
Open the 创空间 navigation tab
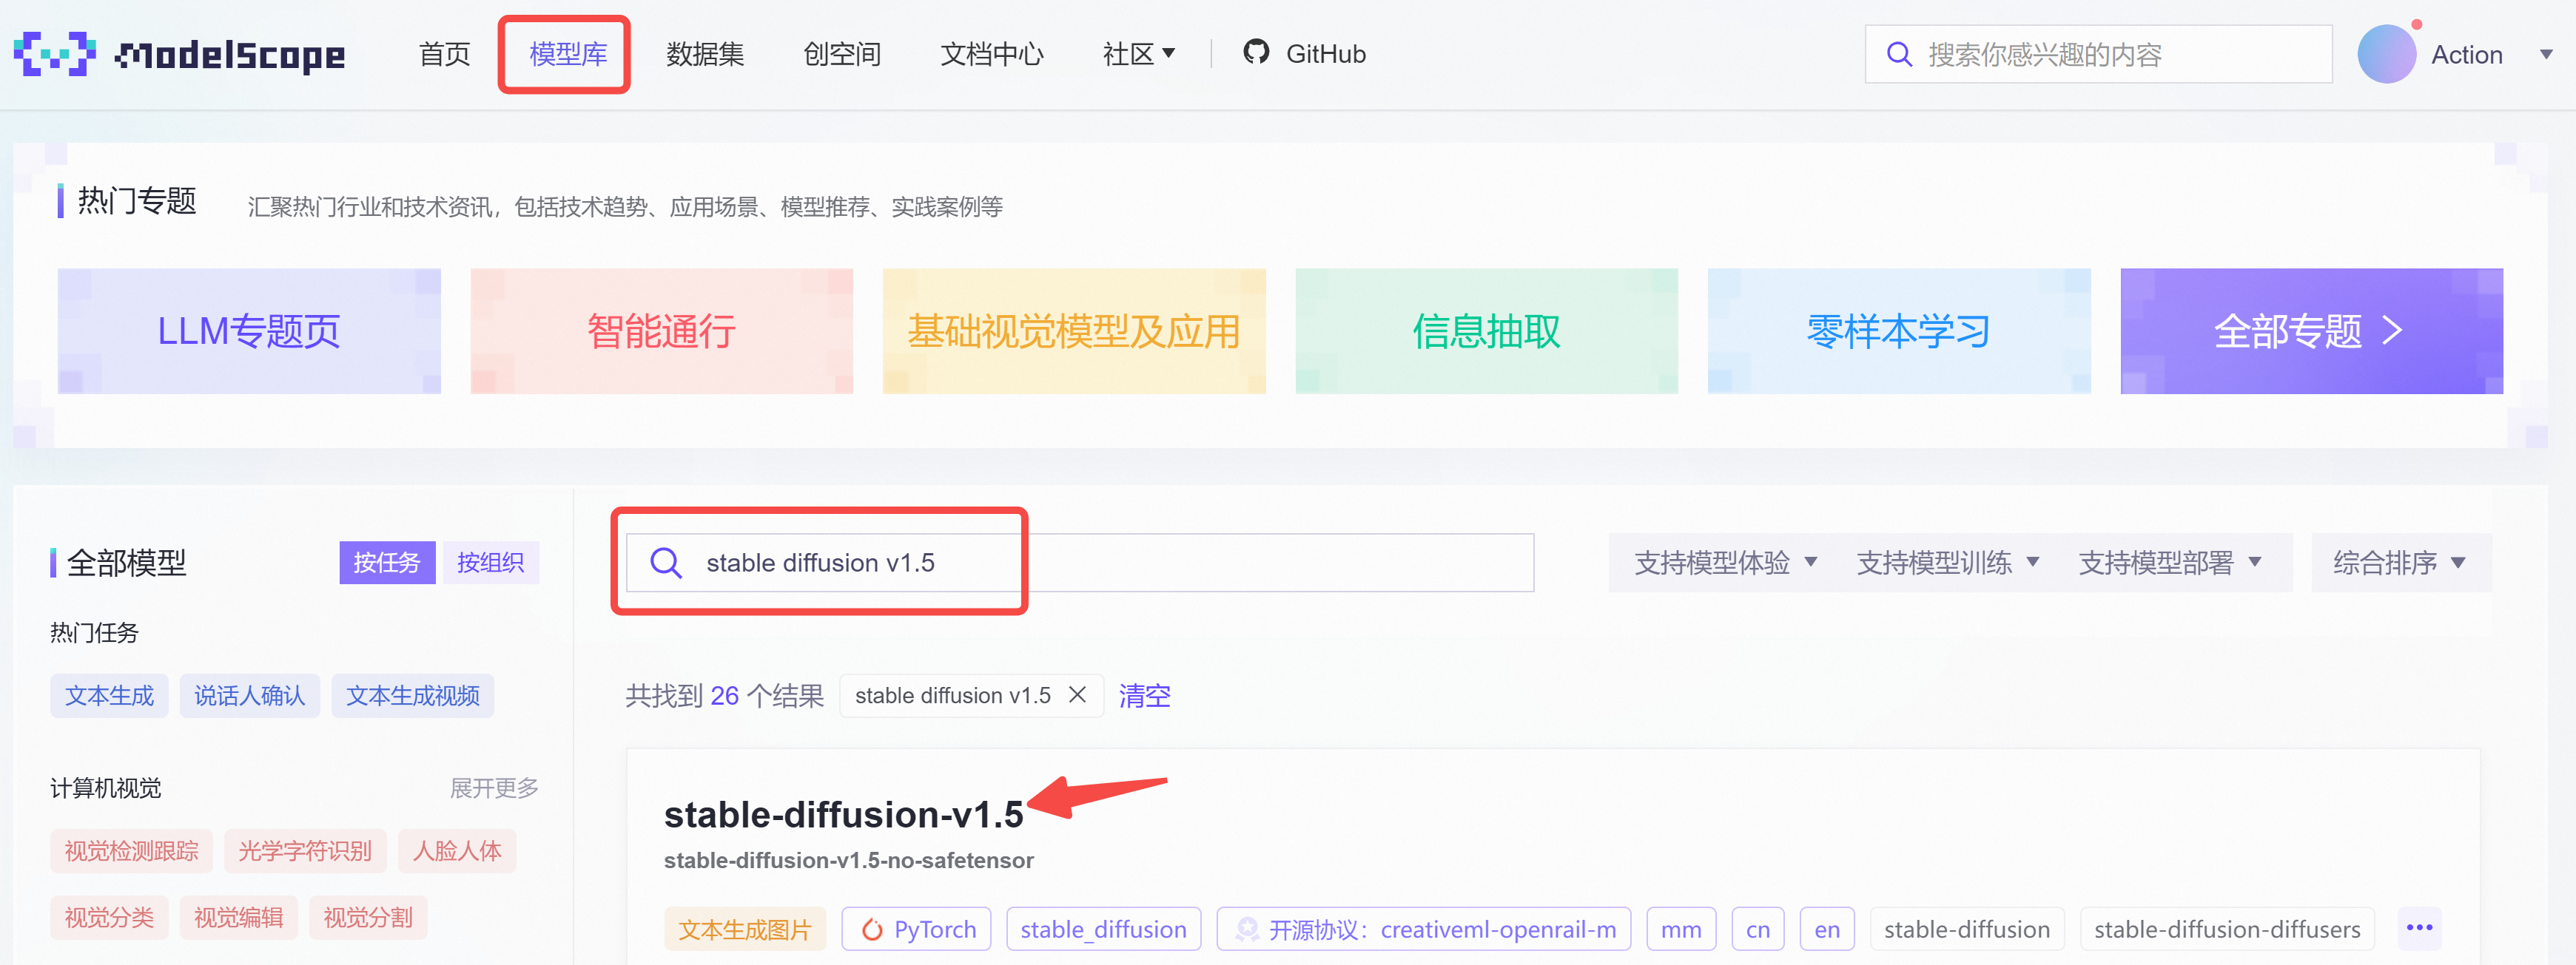click(x=842, y=54)
